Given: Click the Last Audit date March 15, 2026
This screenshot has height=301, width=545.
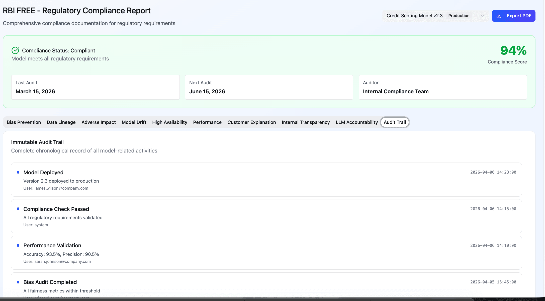Looking at the screenshot, I should (35, 91).
